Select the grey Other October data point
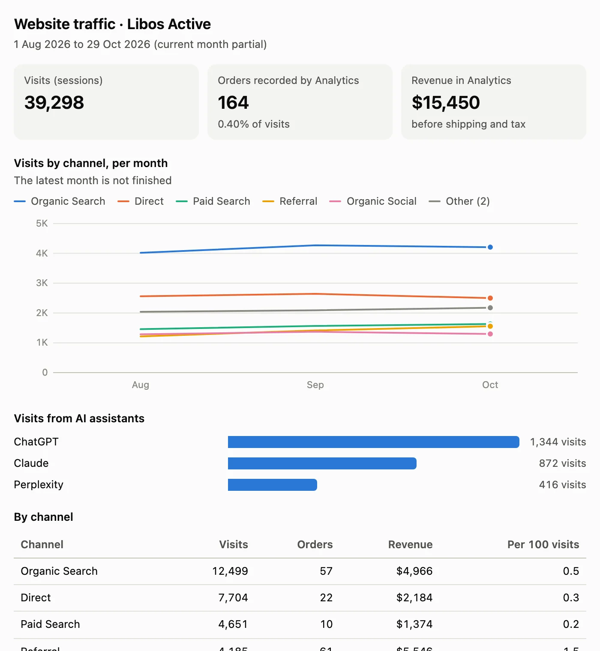 pos(490,308)
